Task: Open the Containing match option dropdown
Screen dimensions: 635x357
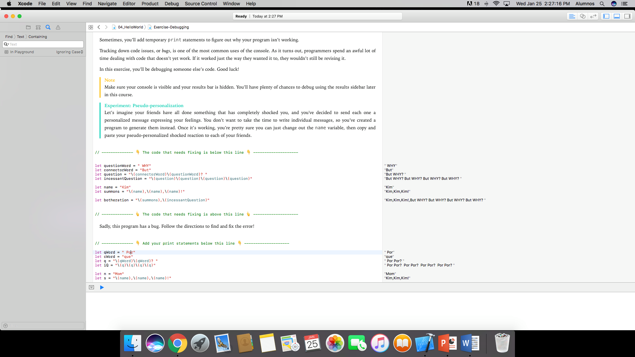Action: pyautogui.click(x=37, y=37)
